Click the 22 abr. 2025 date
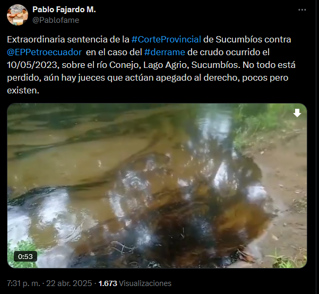 click(69, 283)
